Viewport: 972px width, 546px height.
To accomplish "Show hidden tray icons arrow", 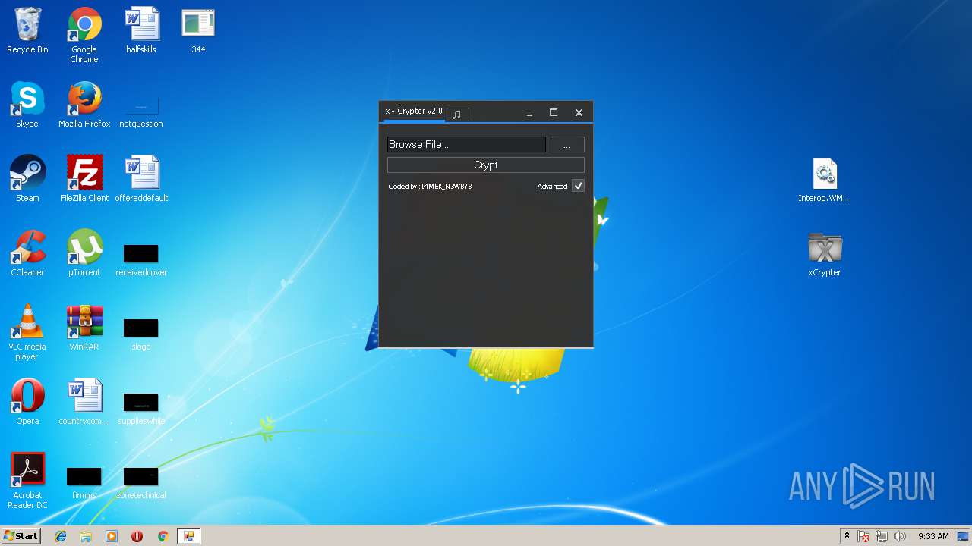I will click(847, 536).
